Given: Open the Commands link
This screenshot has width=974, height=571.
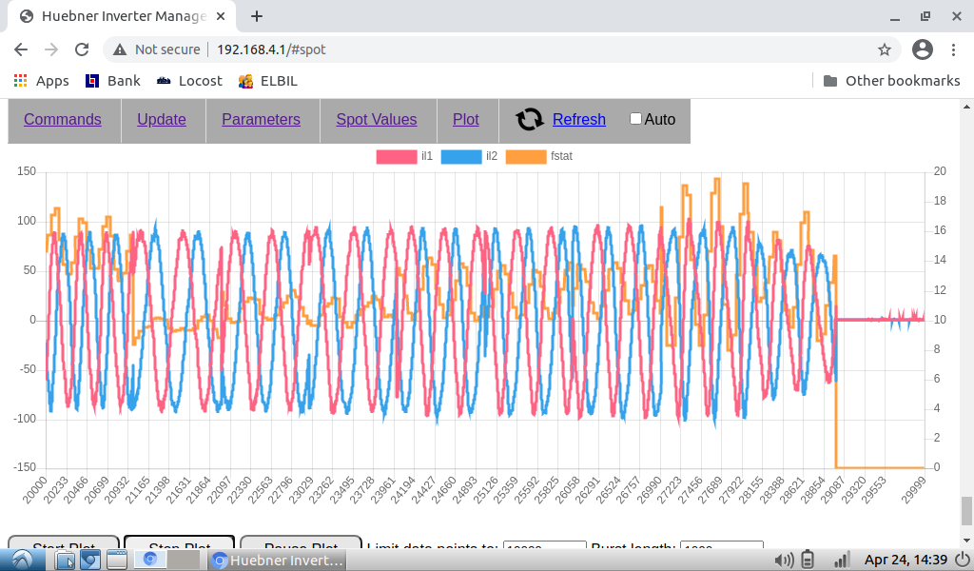Looking at the screenshot, I should [x=63, y=119].
